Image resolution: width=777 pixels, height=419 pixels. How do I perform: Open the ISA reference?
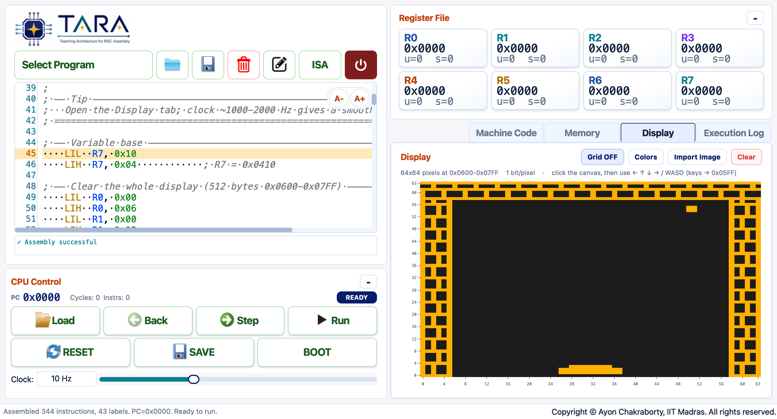tap(320, 65)
